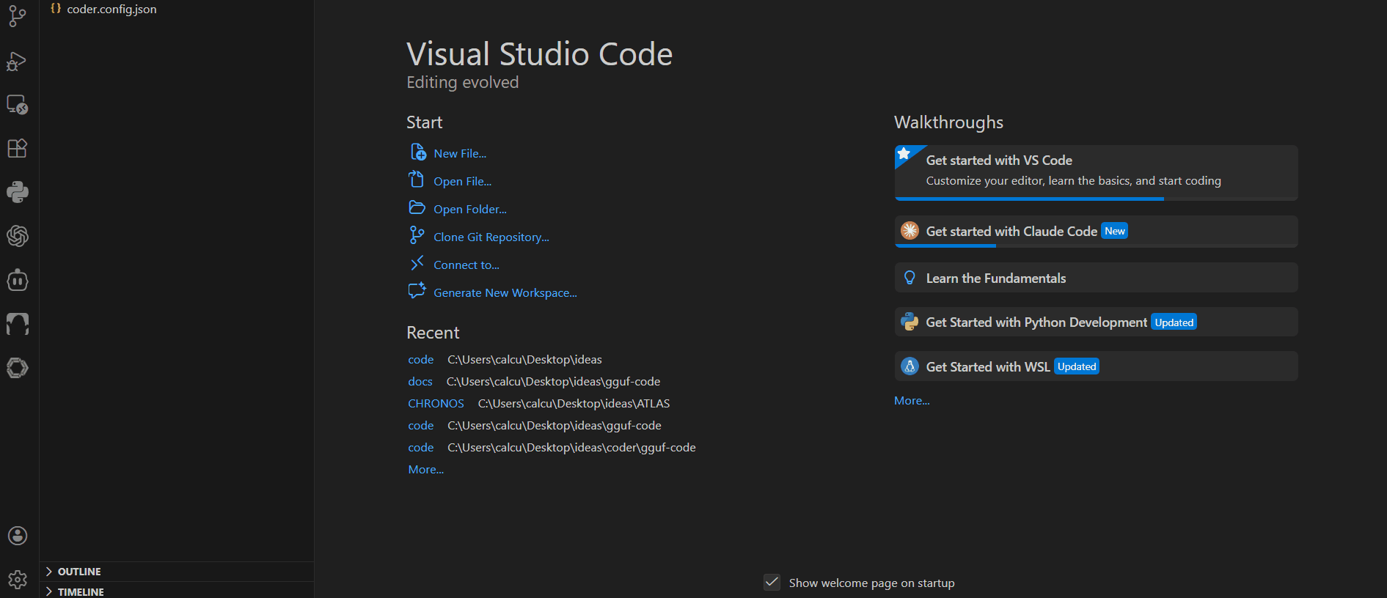This screenshot has width=1387, height=598.
Task: Click the New File... link
Action: [460, 153]
